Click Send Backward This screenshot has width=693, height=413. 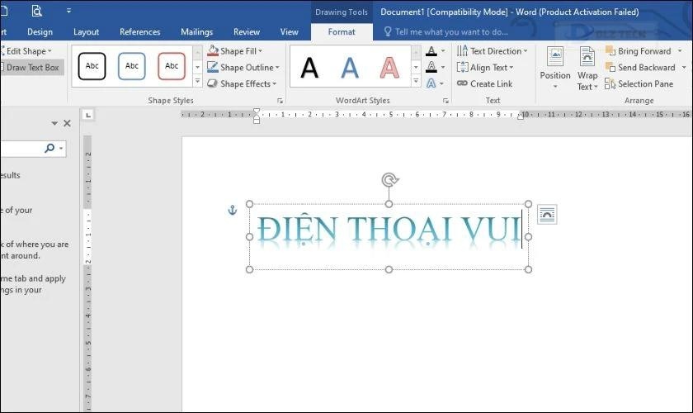[640, 67]
